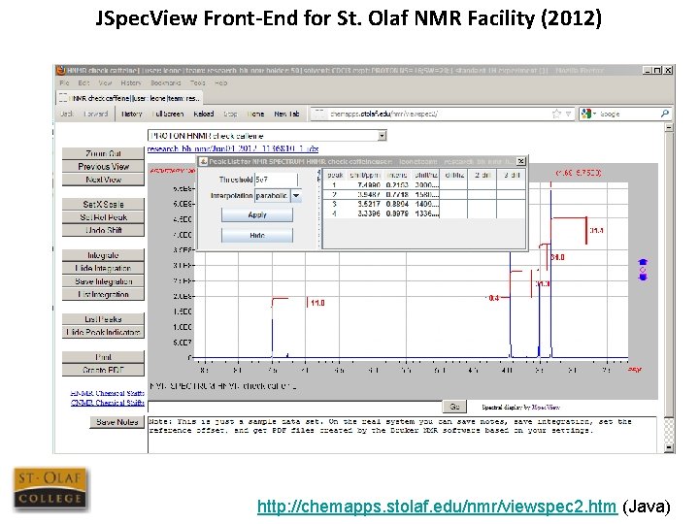
Task: Open the History menu
Action: [131, 82]
